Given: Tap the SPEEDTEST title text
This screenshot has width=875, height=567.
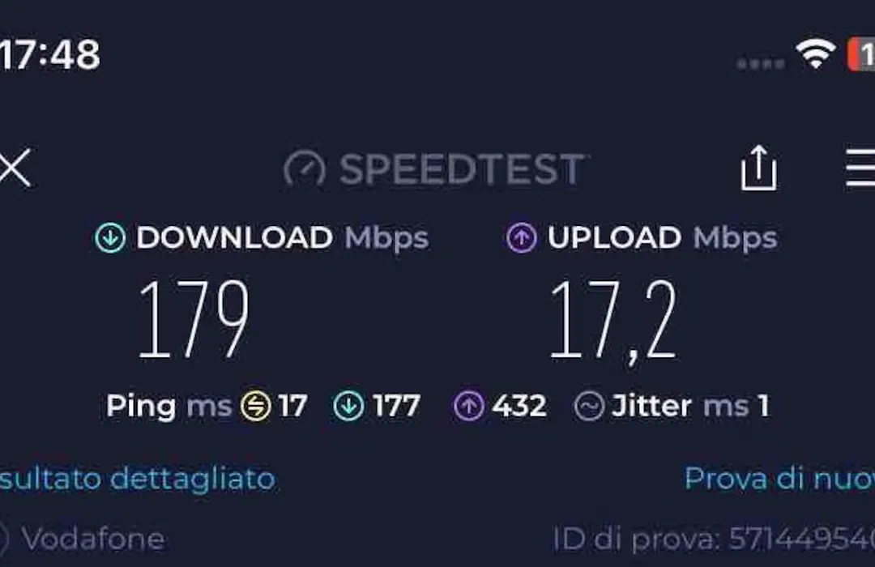Looking at the screenshot, I should tap(462, 169).
